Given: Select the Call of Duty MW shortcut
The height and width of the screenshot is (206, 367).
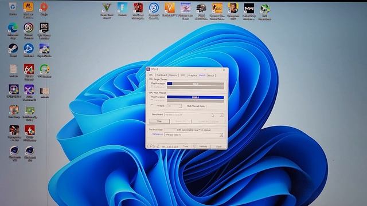Looking at the screenshot, I should pyautogui.click(x=249, y=11).
